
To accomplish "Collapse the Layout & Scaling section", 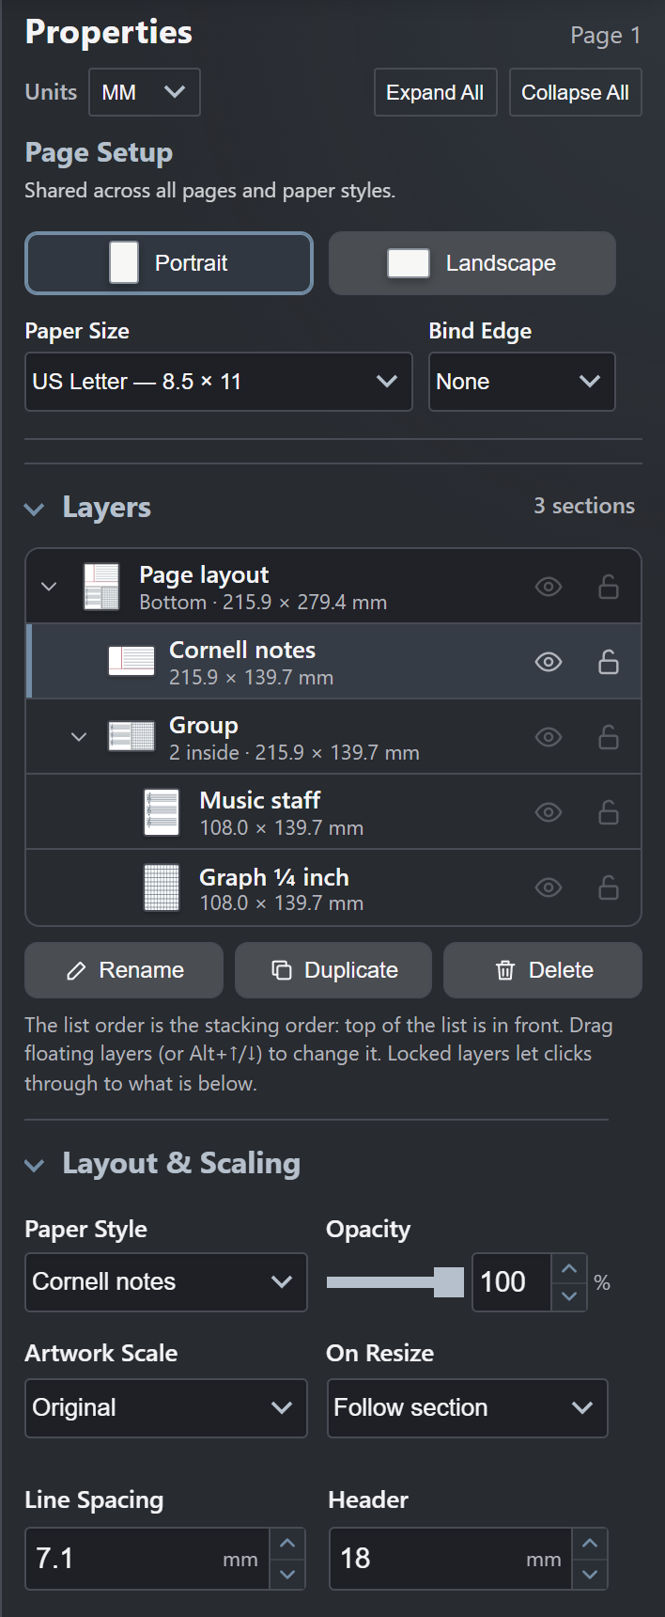I will (x=35, y=1165).
